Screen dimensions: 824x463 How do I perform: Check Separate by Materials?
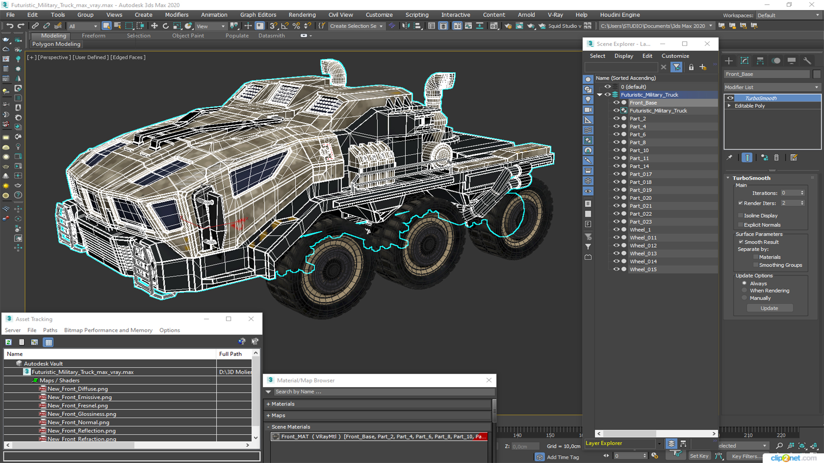click(x=756, y=257)
